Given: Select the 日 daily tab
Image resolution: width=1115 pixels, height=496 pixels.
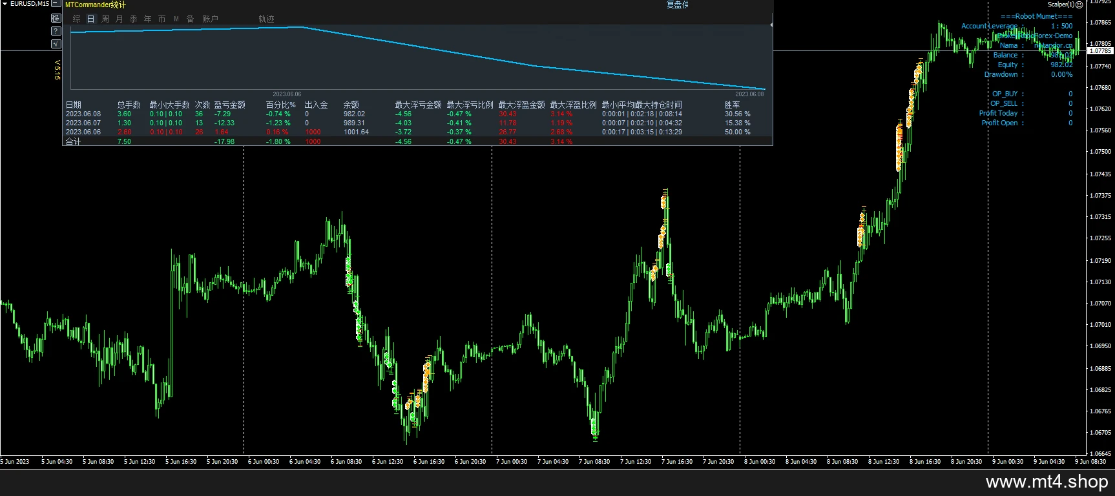Looking at the screenshot, I should (91, 19).
